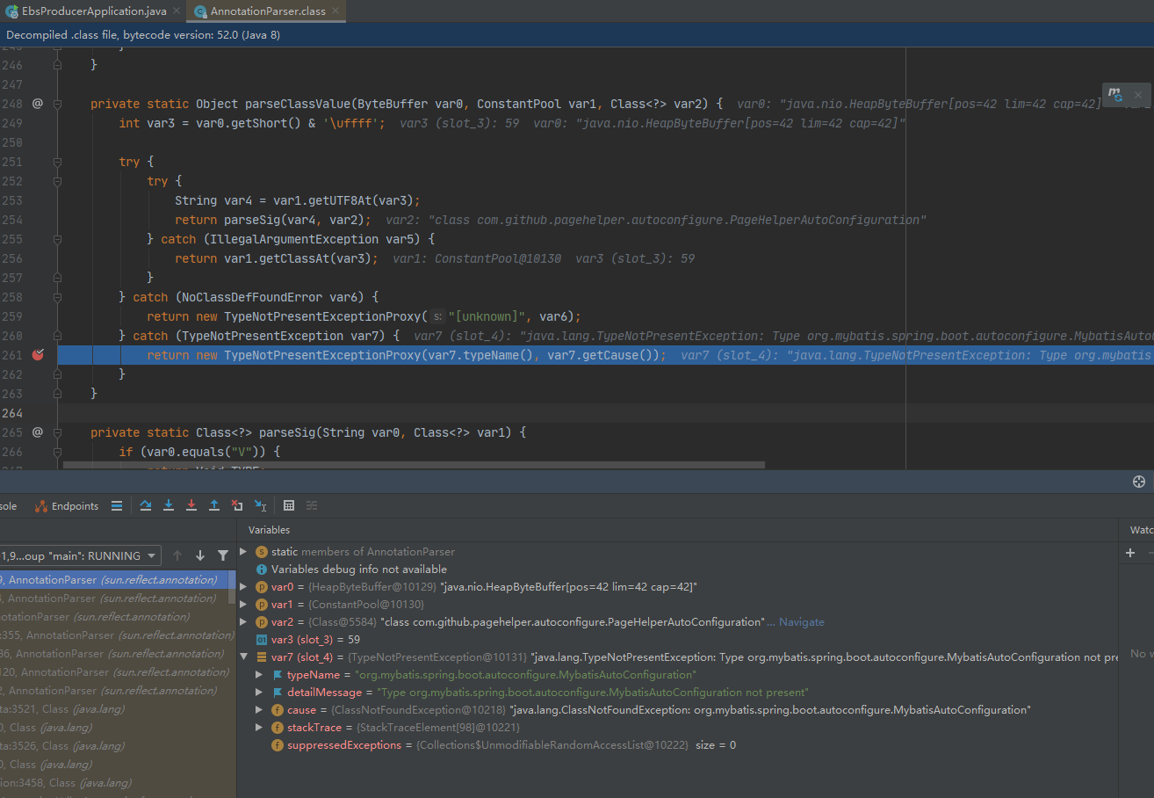Select stack frame ':355, AnnotationParser'
This screenshot has width=1154, height=798.
point(113,635)
